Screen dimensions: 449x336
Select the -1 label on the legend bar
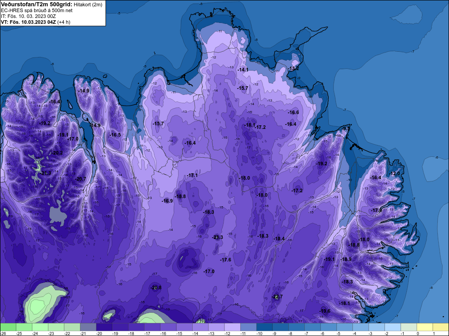pyautogui.click(x=403, y=333)
